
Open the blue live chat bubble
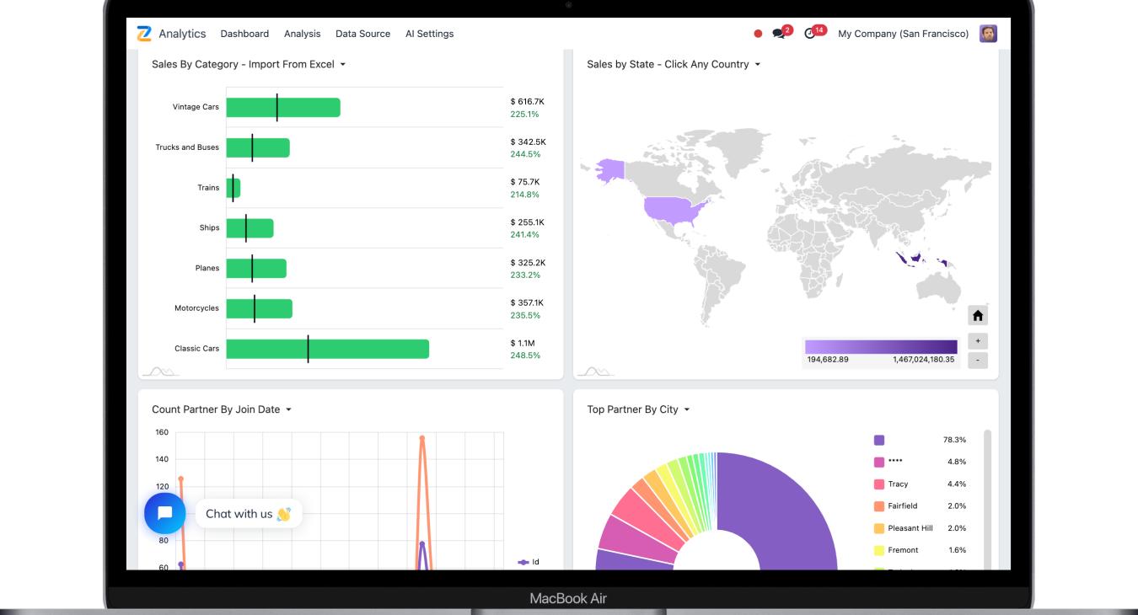(x=164, y=513)
